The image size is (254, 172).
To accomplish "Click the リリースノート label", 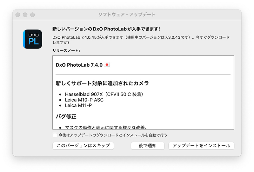I will tap(66, 51).
